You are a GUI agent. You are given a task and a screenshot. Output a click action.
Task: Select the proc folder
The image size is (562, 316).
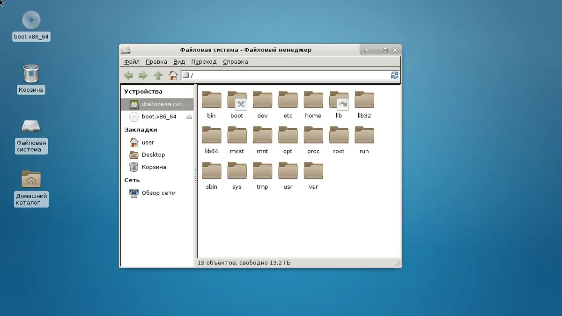(313, 140)
